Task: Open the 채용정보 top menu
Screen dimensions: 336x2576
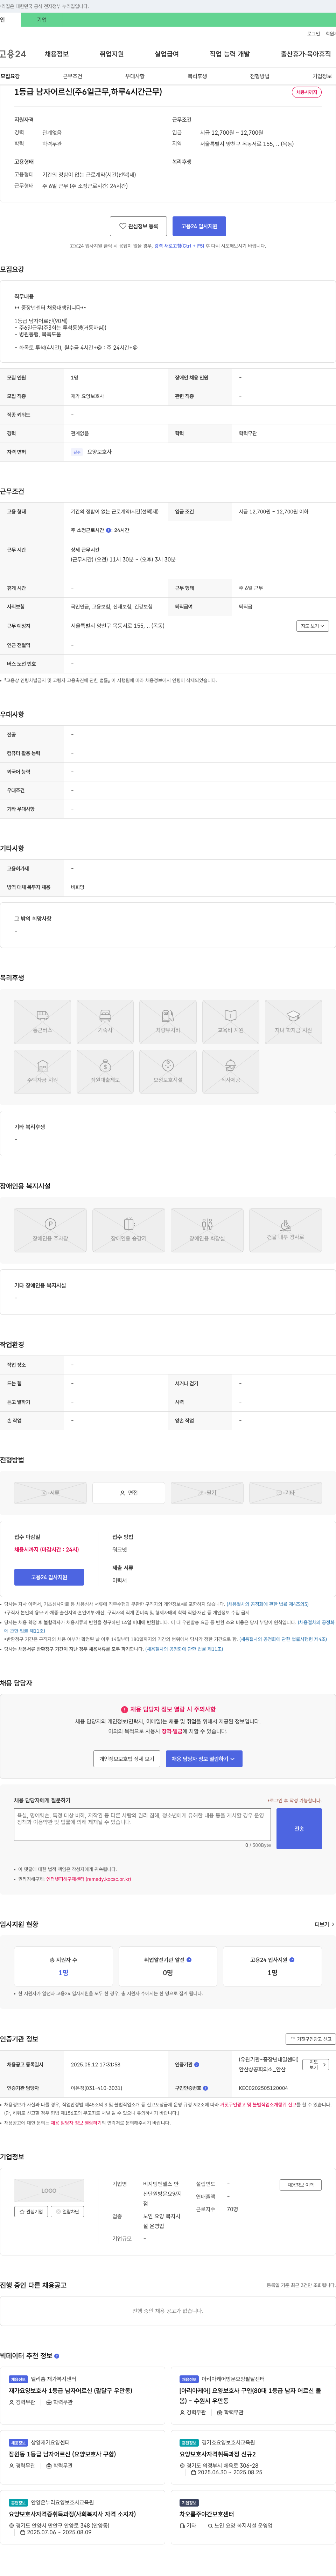Action: (57, 54)
